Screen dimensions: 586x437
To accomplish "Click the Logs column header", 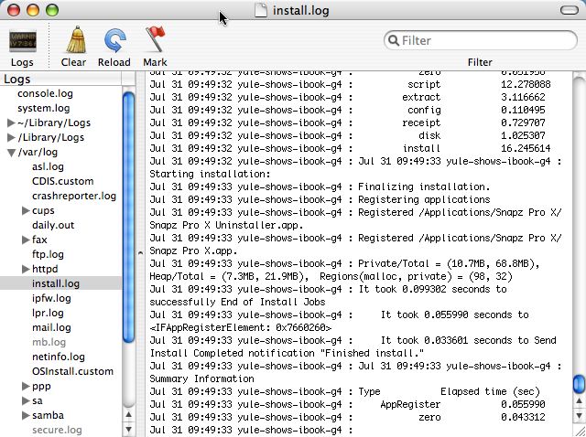I will [x=61, y=80].
